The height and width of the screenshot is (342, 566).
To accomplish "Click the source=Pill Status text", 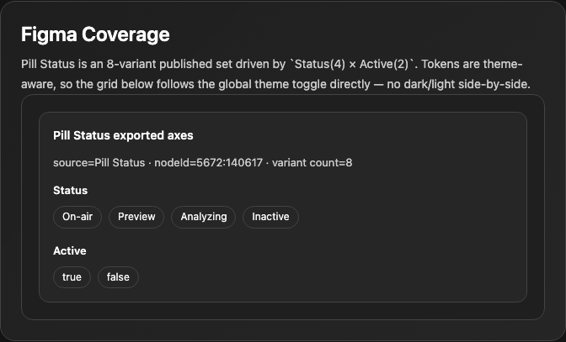I will [99, 163].
